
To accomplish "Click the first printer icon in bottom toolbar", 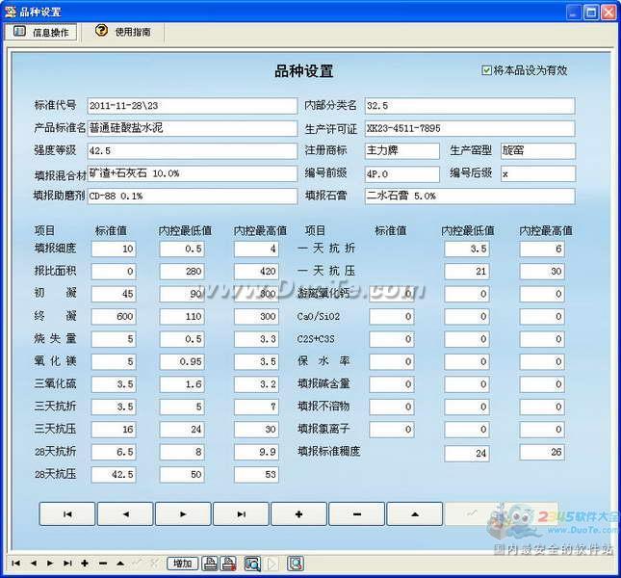I will pos(210,564).
